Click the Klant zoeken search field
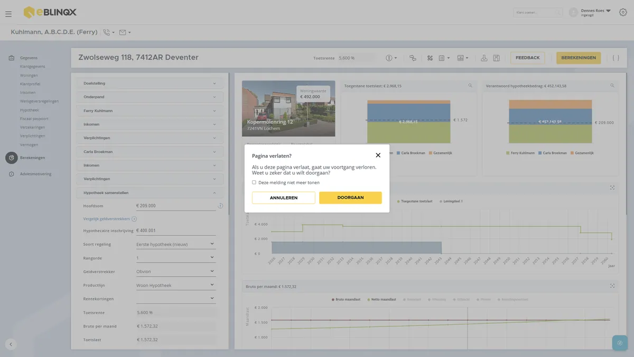Image resolution: width=634 pixels, height=357 pixels. pyautogui.click(x=537, y=12)
